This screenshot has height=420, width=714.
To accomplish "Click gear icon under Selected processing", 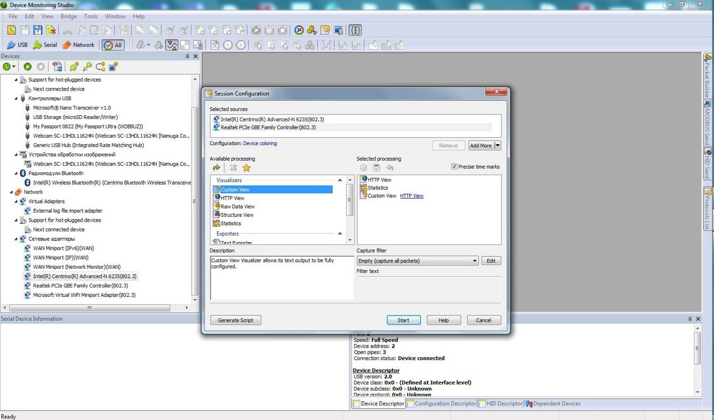I will tap(363, 168).
